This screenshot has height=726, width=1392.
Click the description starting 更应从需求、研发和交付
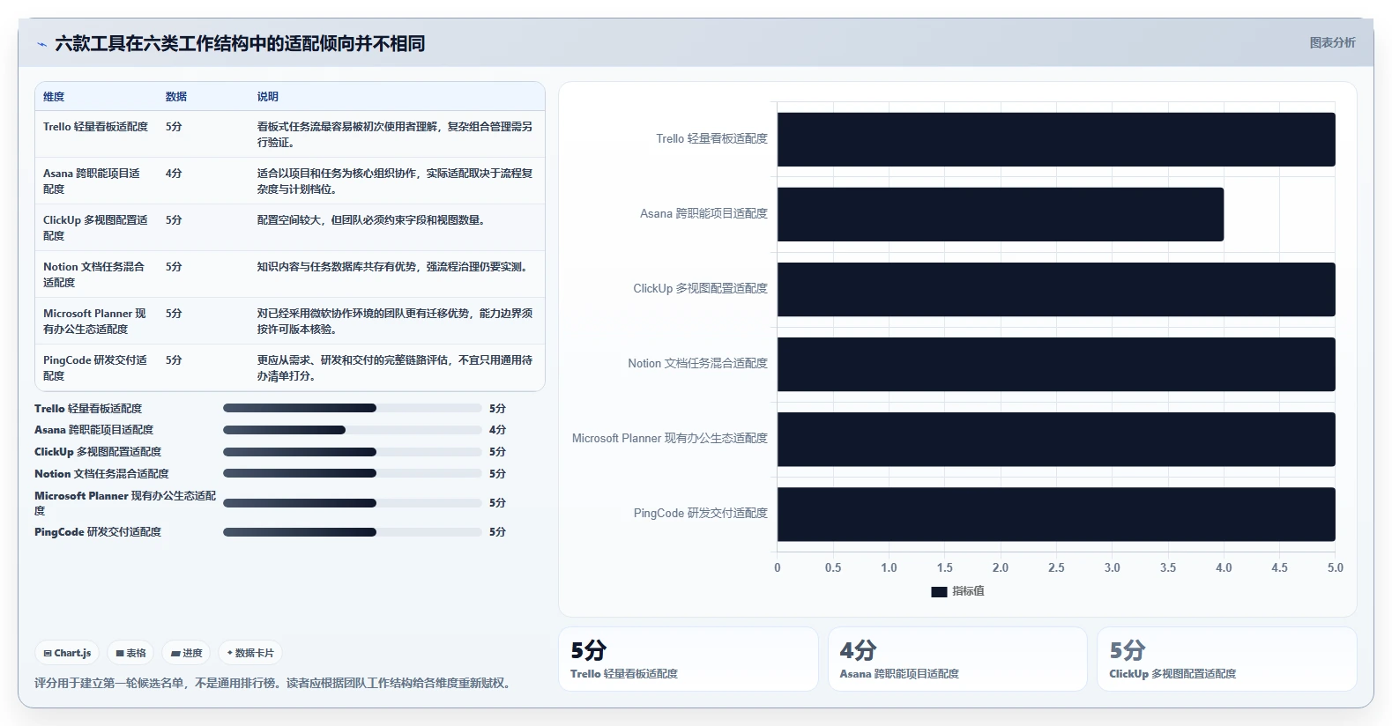pyautogui.click(x=395, y=368)
